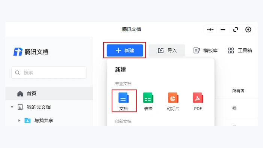Click the blue 新建 button
Screen dimensions: 263x148
click(x=125, y=50)
